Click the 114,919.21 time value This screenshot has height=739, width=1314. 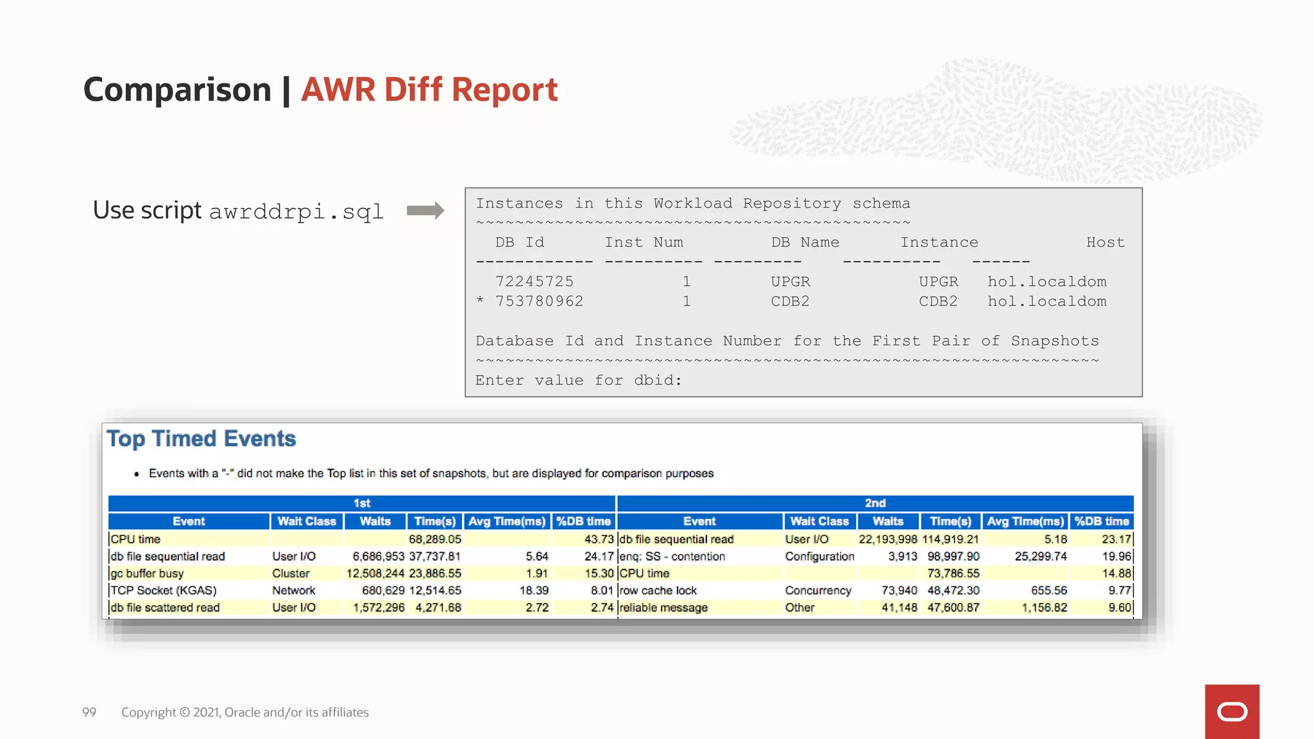tap(951, 539)
